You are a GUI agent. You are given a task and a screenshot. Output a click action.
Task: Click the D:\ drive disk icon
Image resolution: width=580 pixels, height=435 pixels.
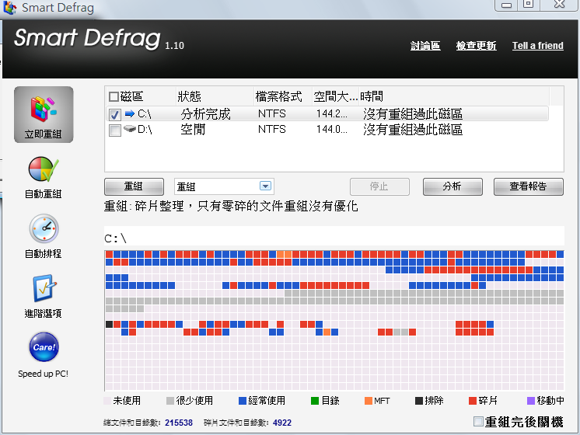click(x=129, y=130)
